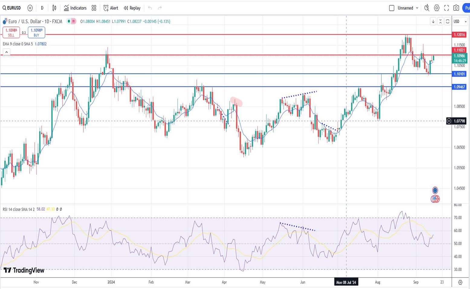Screen dimensions: 470x289
Task: Open the candlestick chart type selector
Action: tap(54, 8)
